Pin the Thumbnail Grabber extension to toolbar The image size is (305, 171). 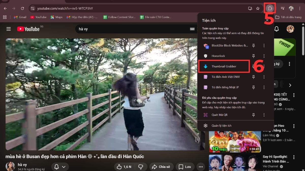point(253,66)
